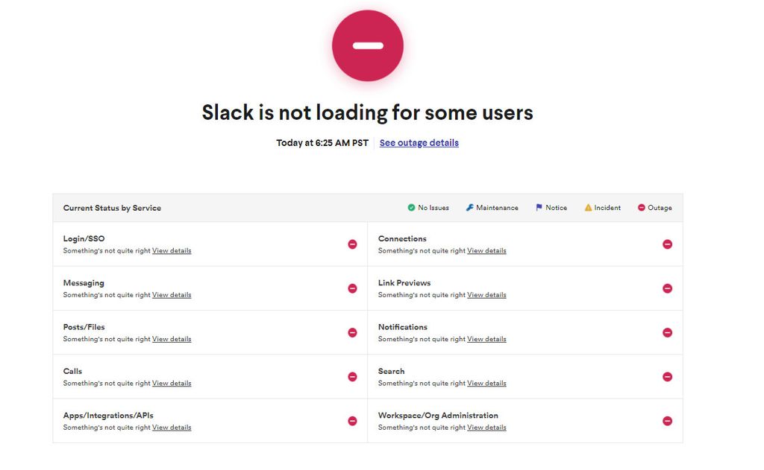Image resolution: width=764 pixels, height=470 pixels.
Task: Click the Maintenance wrench legend icon
Action: pos(469,207)
